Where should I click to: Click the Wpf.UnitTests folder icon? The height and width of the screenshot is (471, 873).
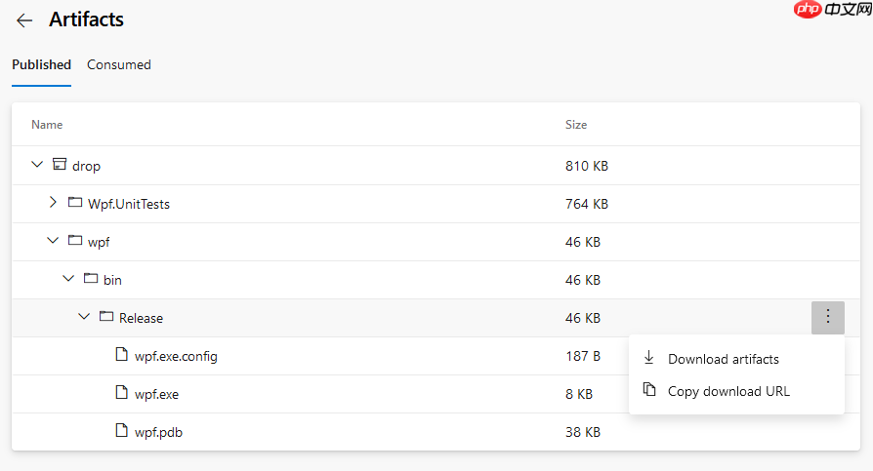click(75, 202)
